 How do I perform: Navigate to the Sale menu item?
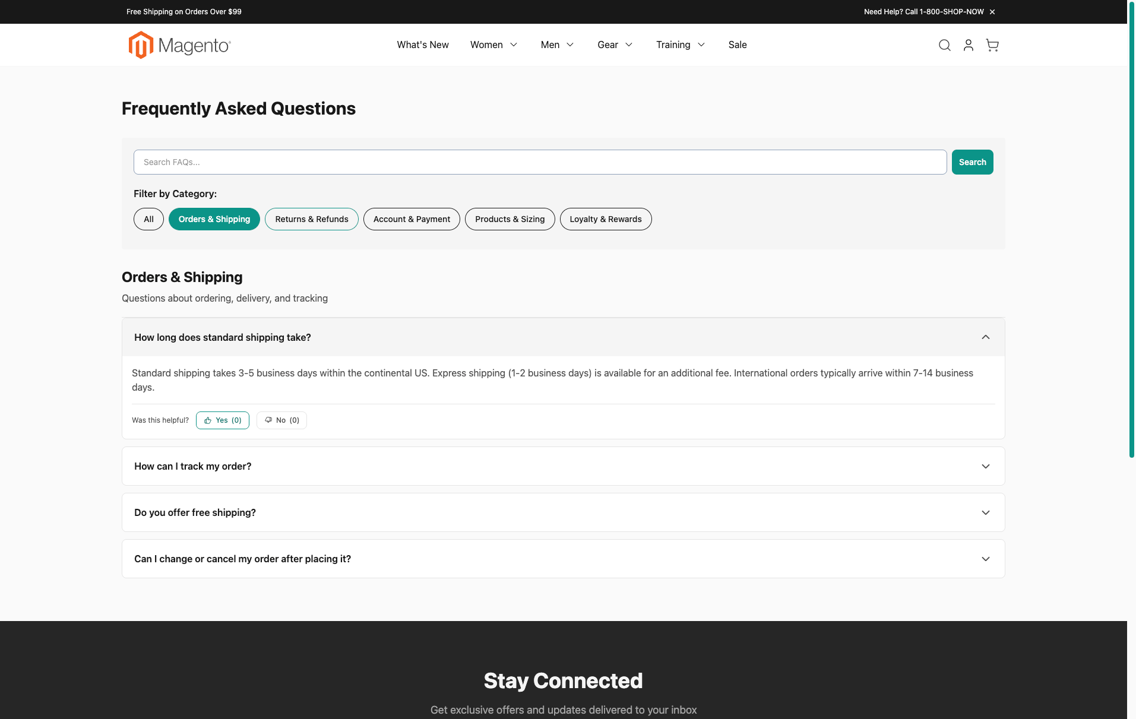[x=737, y=45]
